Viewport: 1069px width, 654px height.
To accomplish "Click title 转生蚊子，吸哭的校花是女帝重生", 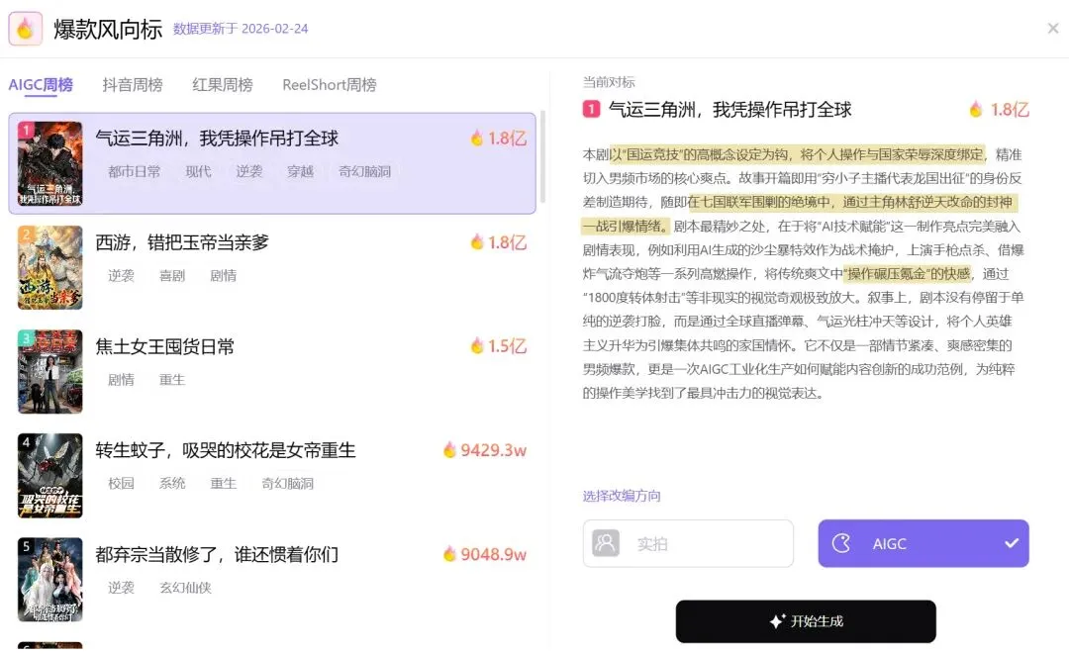I will point(226,450).
